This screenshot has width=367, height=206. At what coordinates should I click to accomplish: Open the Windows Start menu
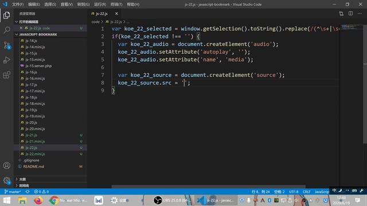point(6,200)
